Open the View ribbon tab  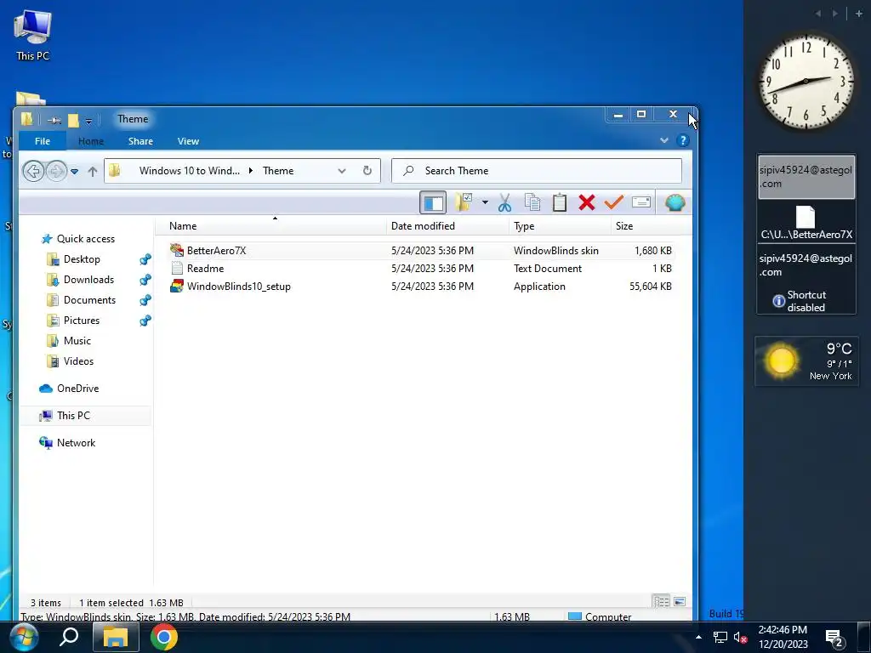188,141
